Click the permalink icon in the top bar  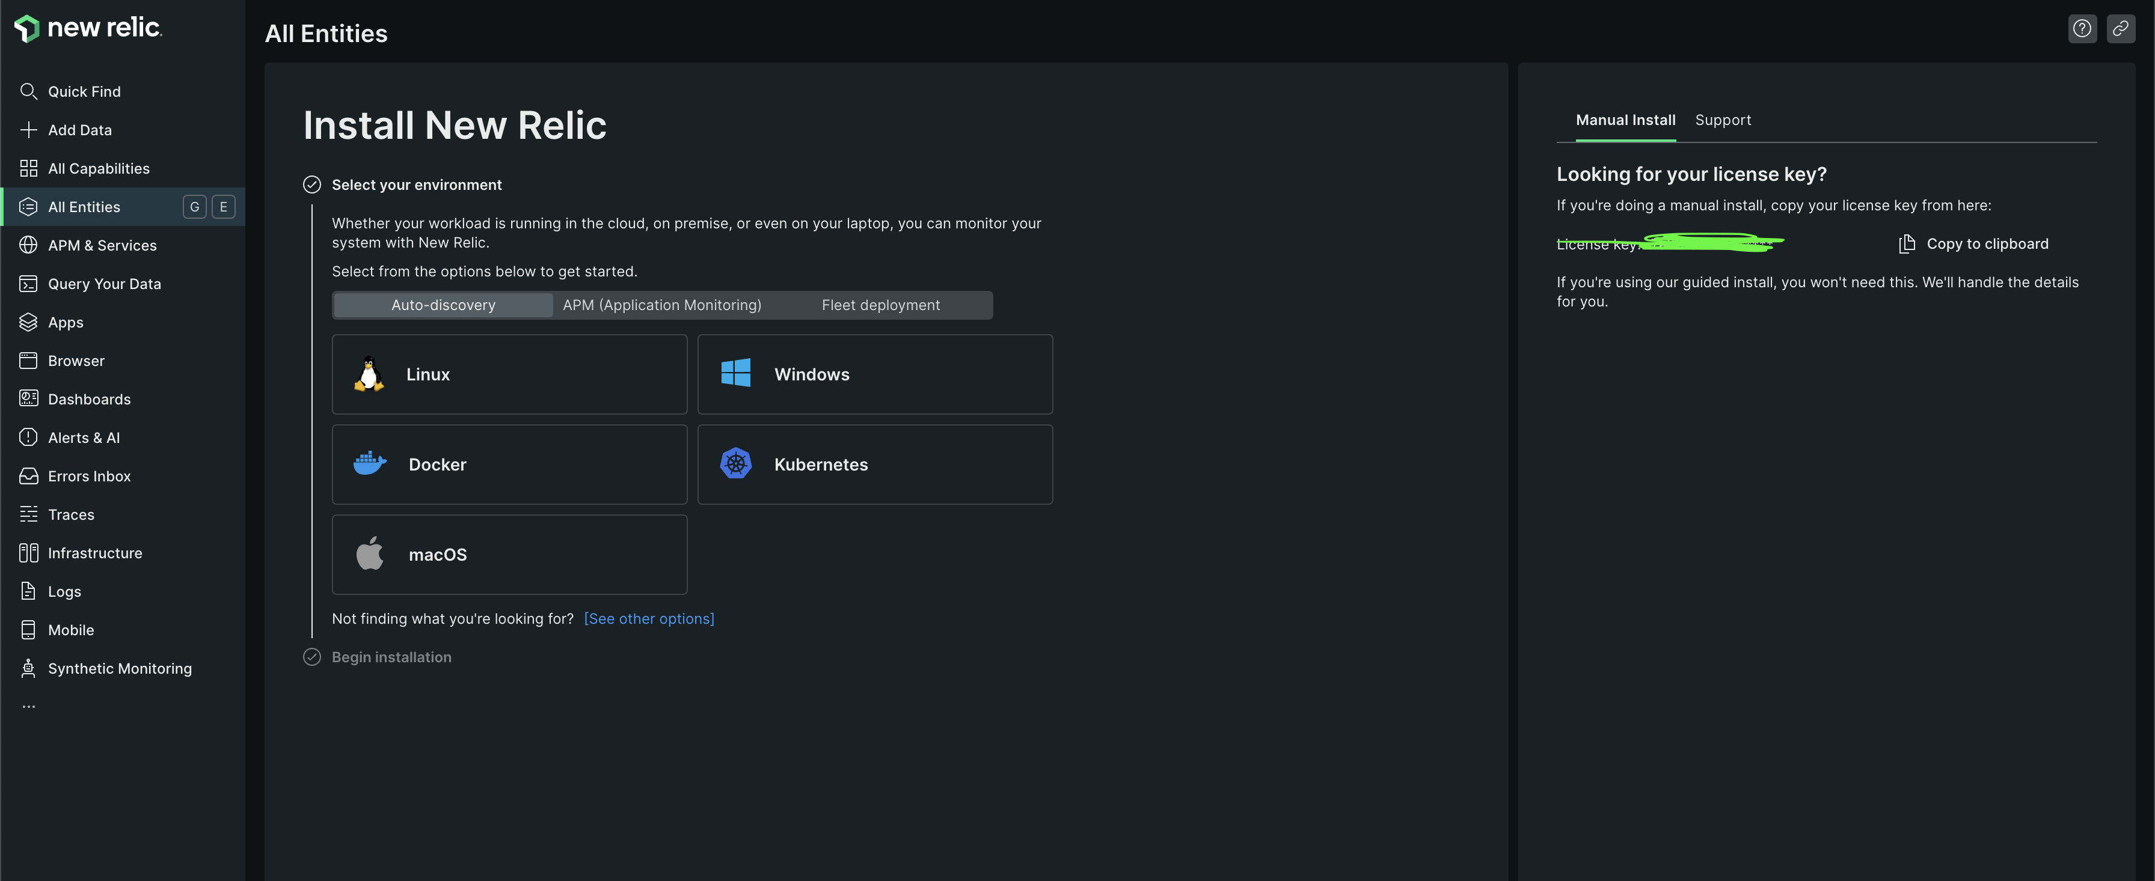(2121, 28)
